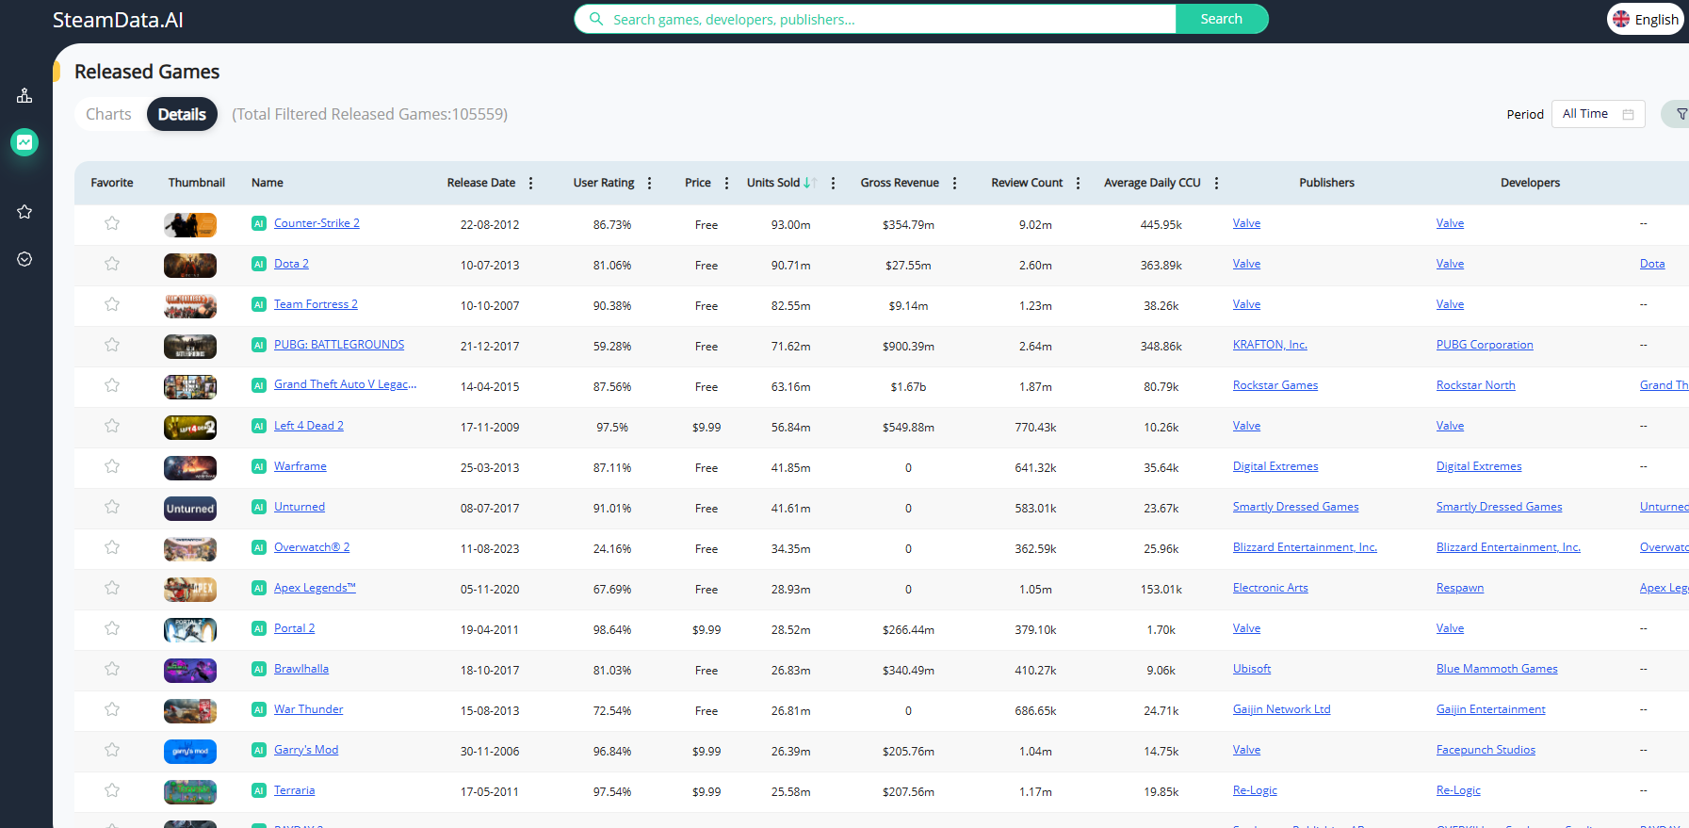Open the circled chevron sidebar icon
1689x828 pixels.
tap(24, 259)
